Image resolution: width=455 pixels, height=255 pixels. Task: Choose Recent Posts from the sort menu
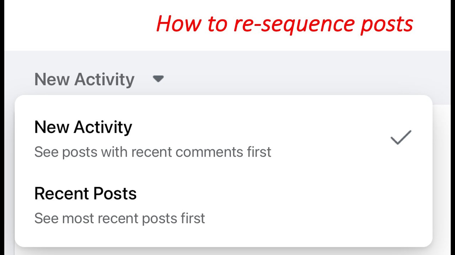pos(223,205)
